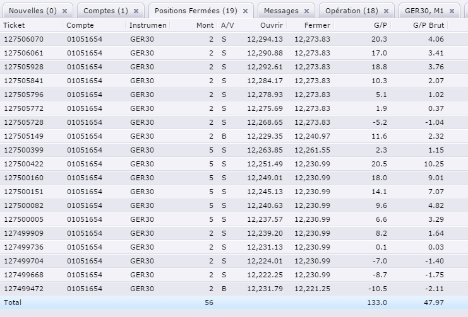Click the A/V column header

point(227,25)
